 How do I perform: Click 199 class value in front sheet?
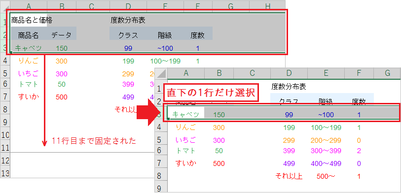point(289,128)
